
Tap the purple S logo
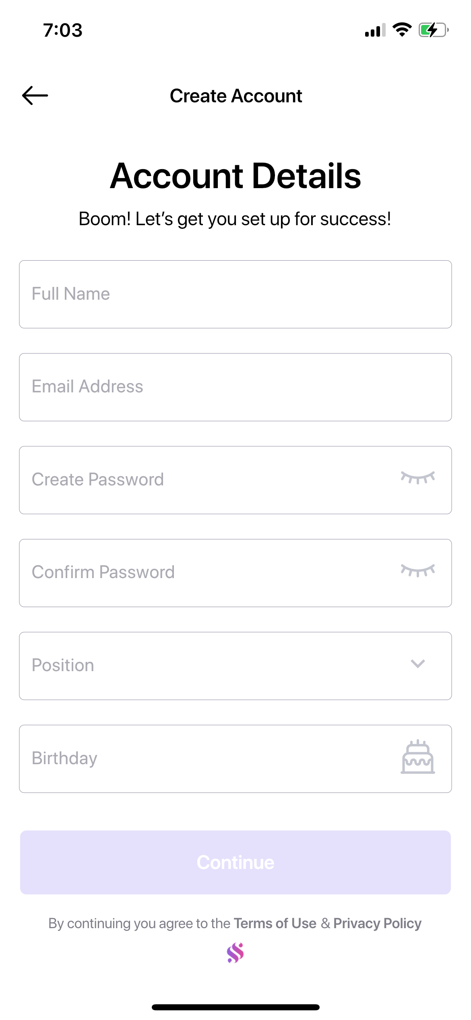(235, 953)
